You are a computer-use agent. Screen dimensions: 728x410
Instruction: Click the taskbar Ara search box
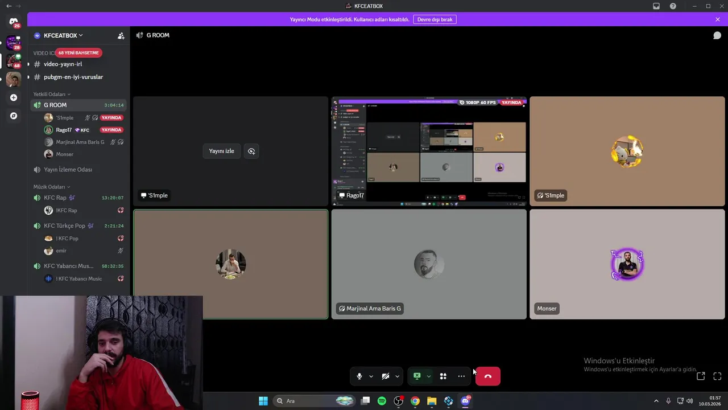click(314, 401)
